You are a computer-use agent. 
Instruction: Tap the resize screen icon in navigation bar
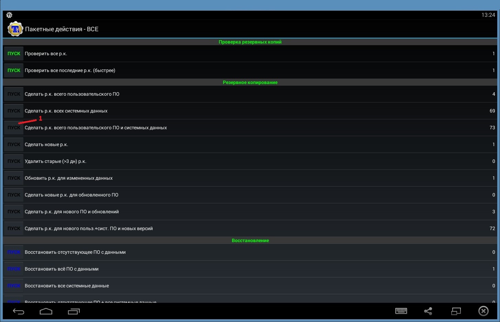(x=456, y=311)
